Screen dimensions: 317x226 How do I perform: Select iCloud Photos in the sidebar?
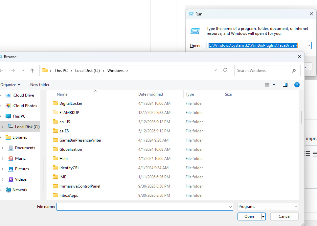pyautogui.click(x=21, y=106)
